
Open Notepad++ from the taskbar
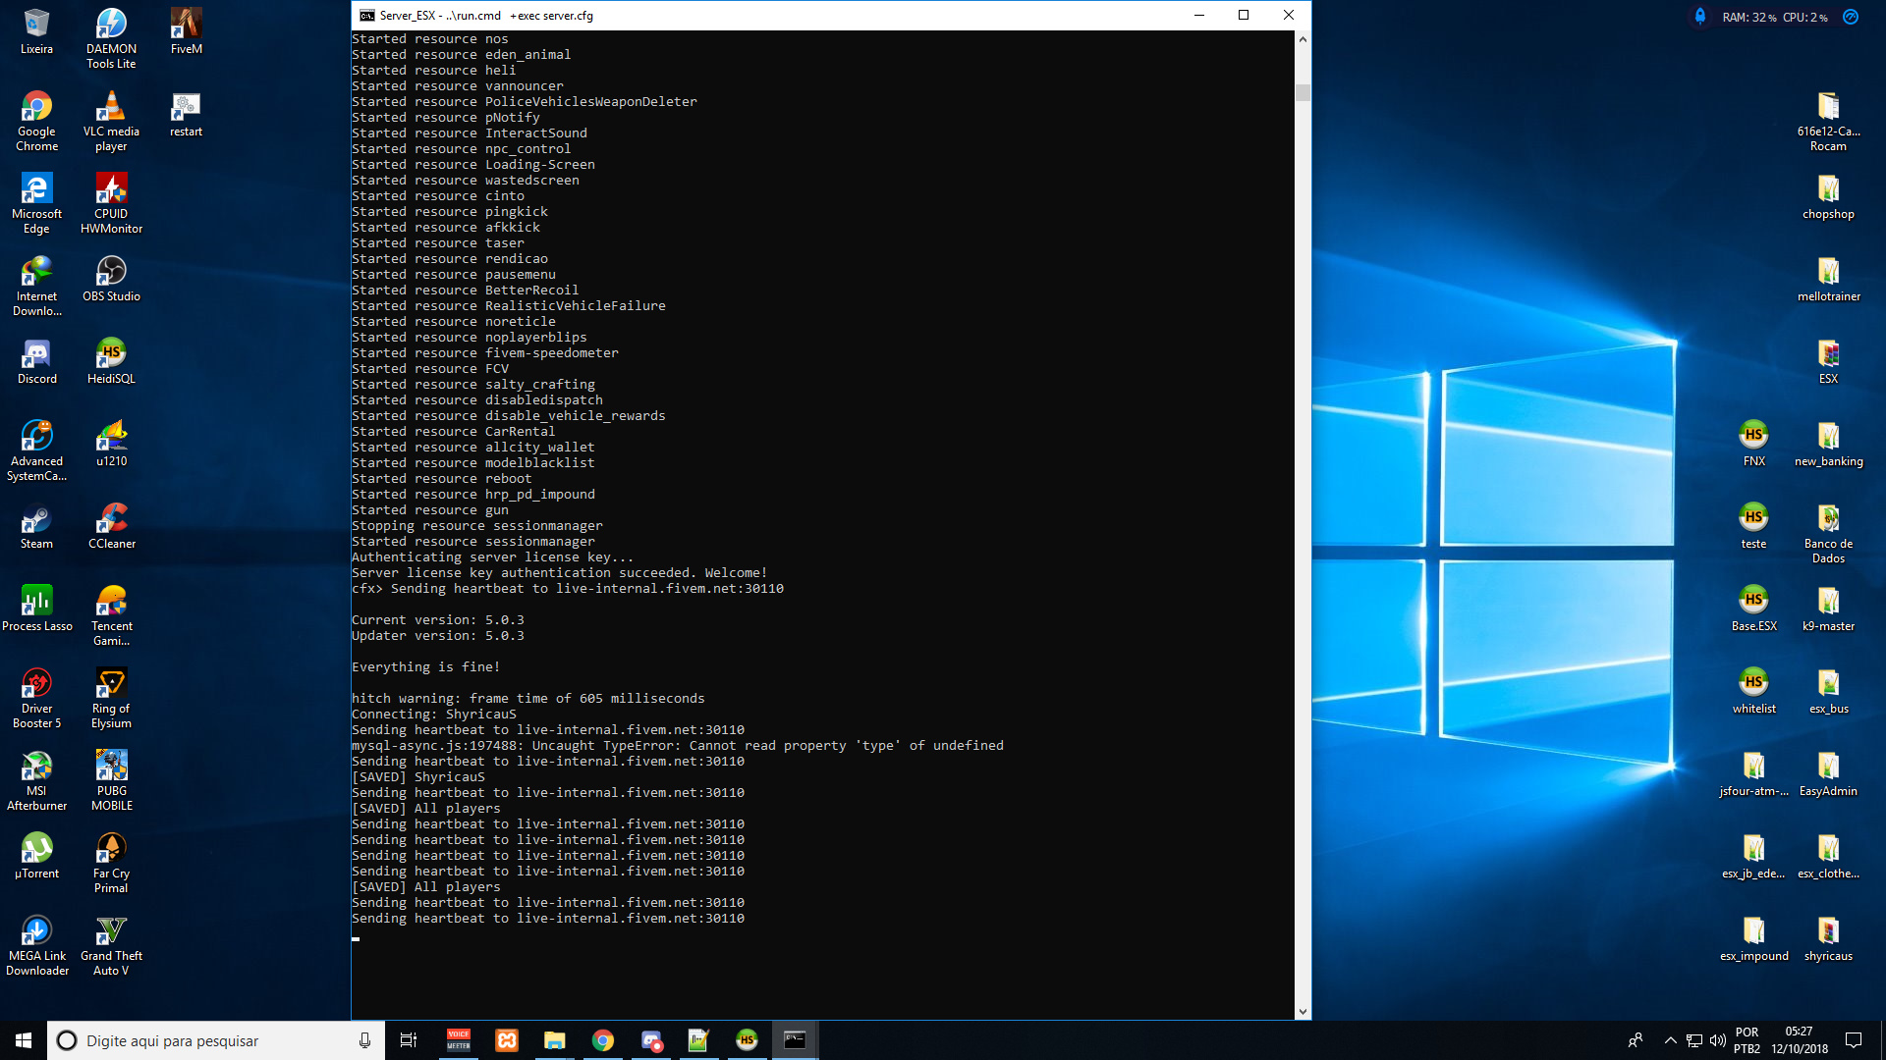698,1039
